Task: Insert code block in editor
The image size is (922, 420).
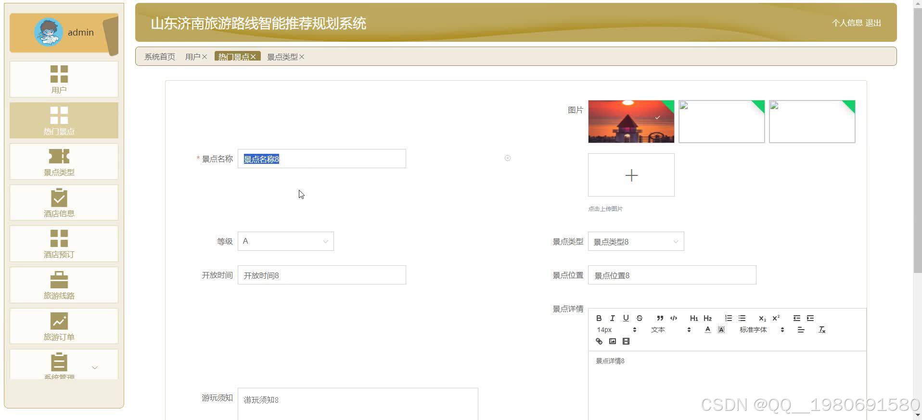Action: point(674,318)
